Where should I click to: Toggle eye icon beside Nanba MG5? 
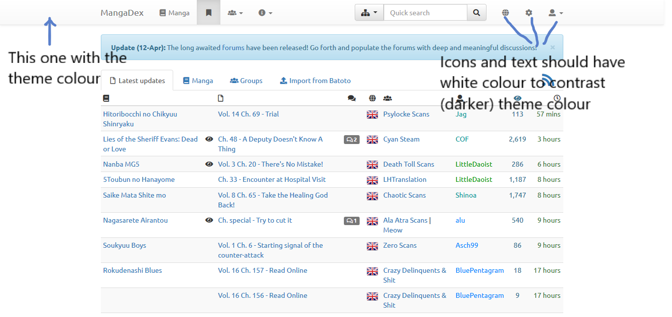tap(209, 165)
